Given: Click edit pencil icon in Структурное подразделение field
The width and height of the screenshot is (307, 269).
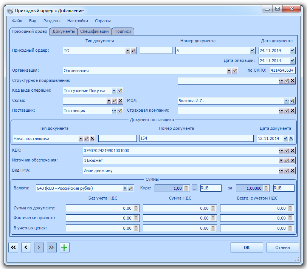Looking at the screenshot, I should coord(287,81).
